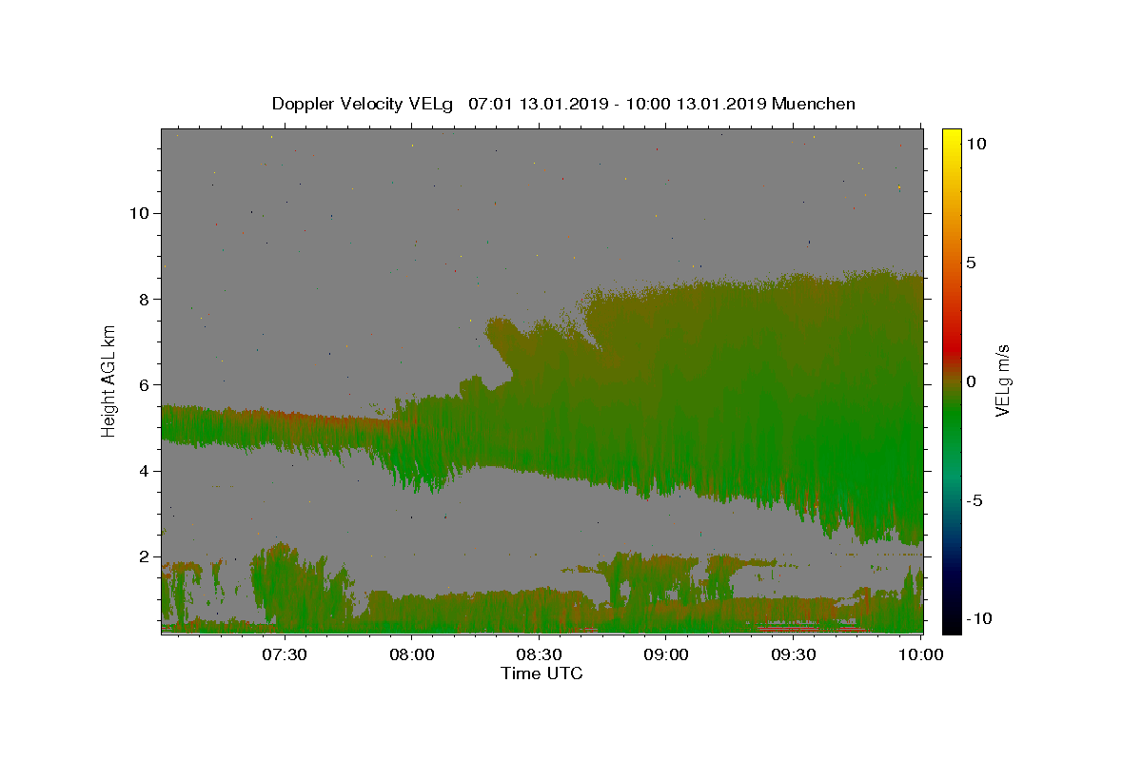Click the yellow top of the colorbar
Viewport: 1142px width, 761px height.
coord(951,138)
